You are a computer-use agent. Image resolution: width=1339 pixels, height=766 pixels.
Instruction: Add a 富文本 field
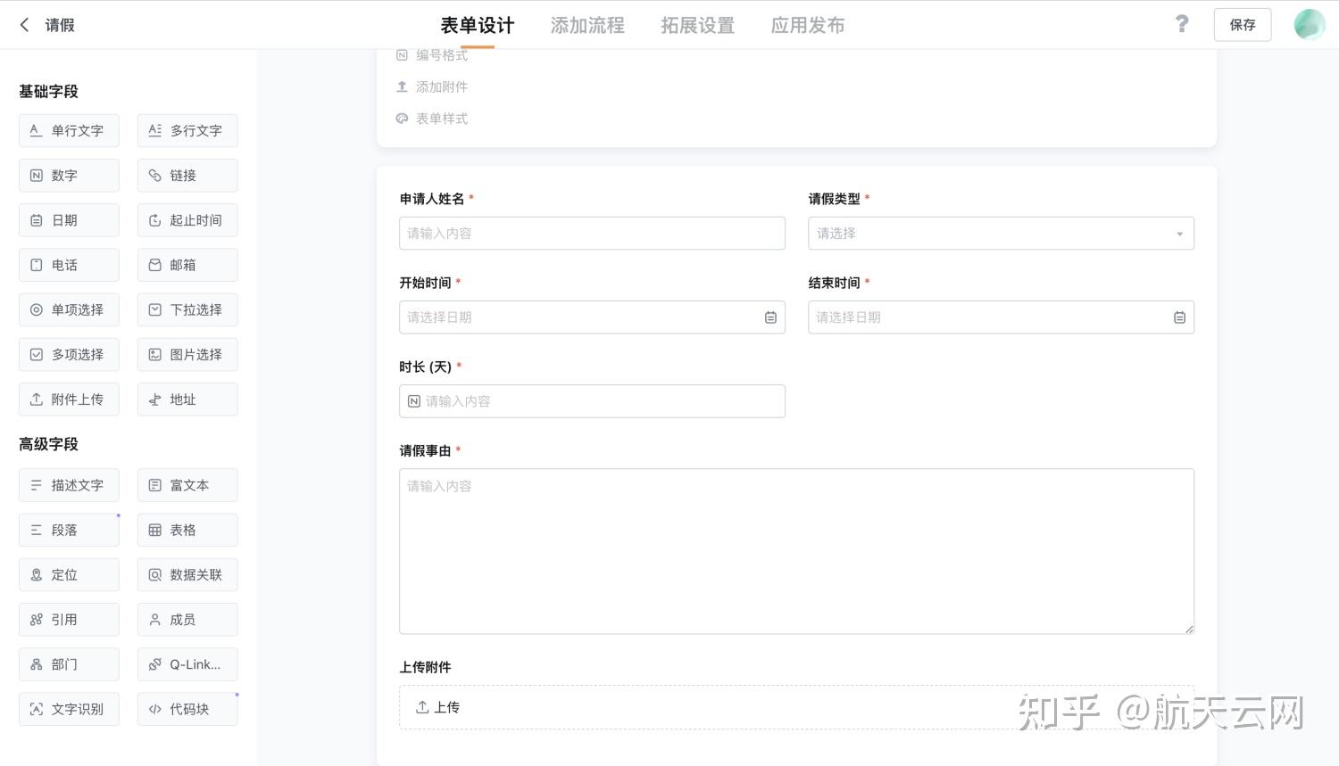point(187,485)
